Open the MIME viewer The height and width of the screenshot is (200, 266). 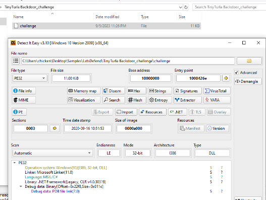(x=24, y=100)
